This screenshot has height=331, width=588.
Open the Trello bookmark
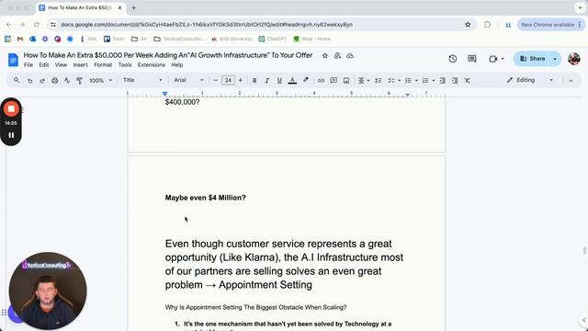[x=114, y=39]
